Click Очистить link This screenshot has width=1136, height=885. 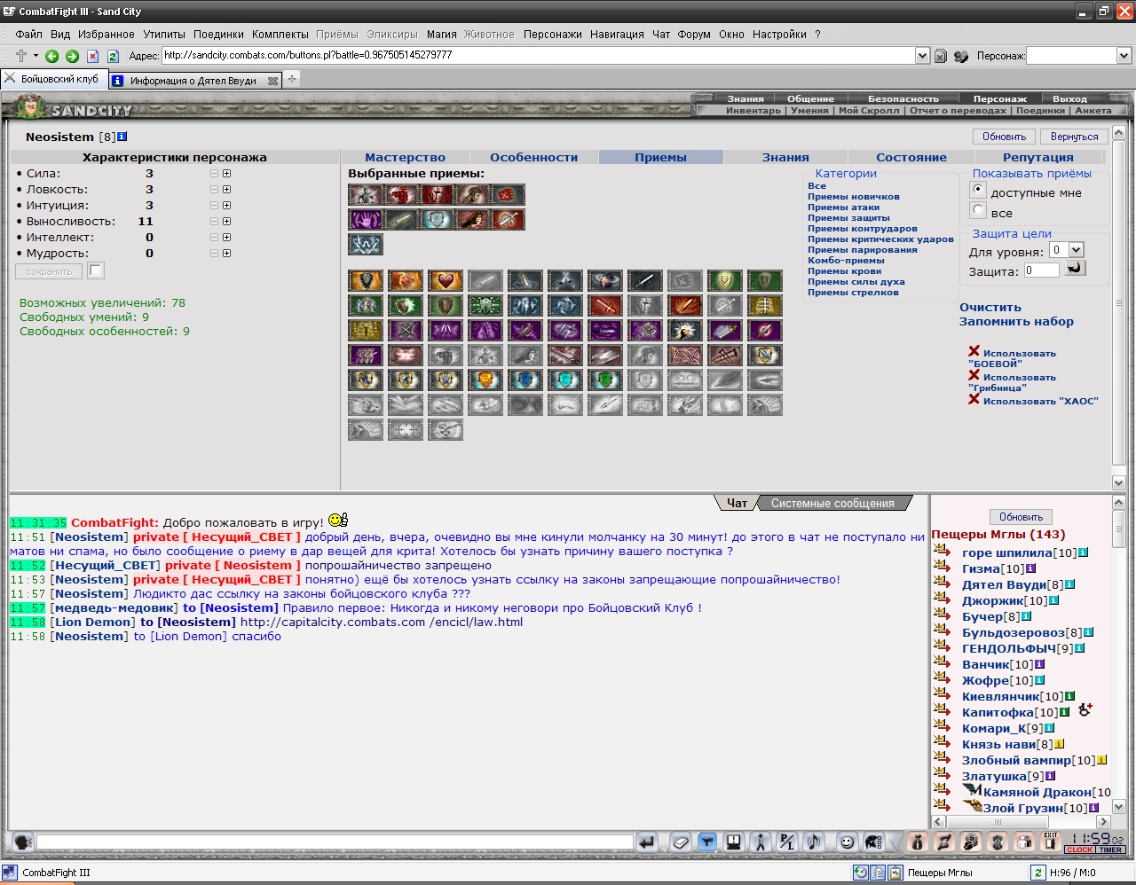990,308
